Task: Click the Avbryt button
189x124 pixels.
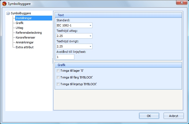Action: pos(174,116)
